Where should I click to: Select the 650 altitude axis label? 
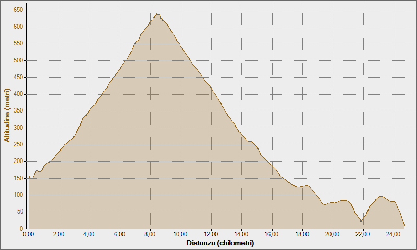click(x=18, y=10)
